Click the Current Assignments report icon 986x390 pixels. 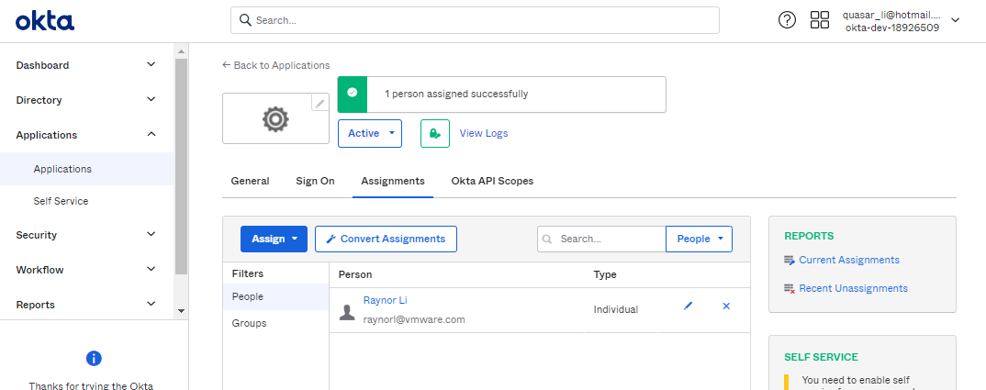pos(790,261)
